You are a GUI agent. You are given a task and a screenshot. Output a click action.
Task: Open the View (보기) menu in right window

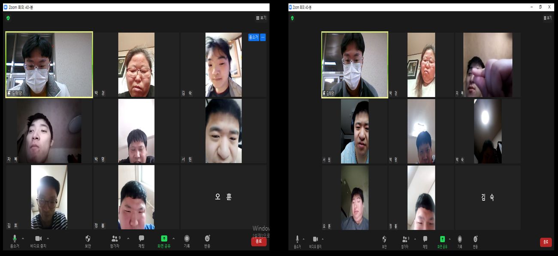click(548, 18)
